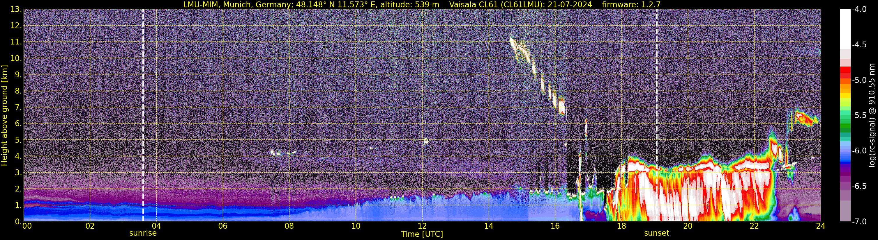Click the Time [UTC] axis label
The image size is (878, 240).
pos(422,234)
